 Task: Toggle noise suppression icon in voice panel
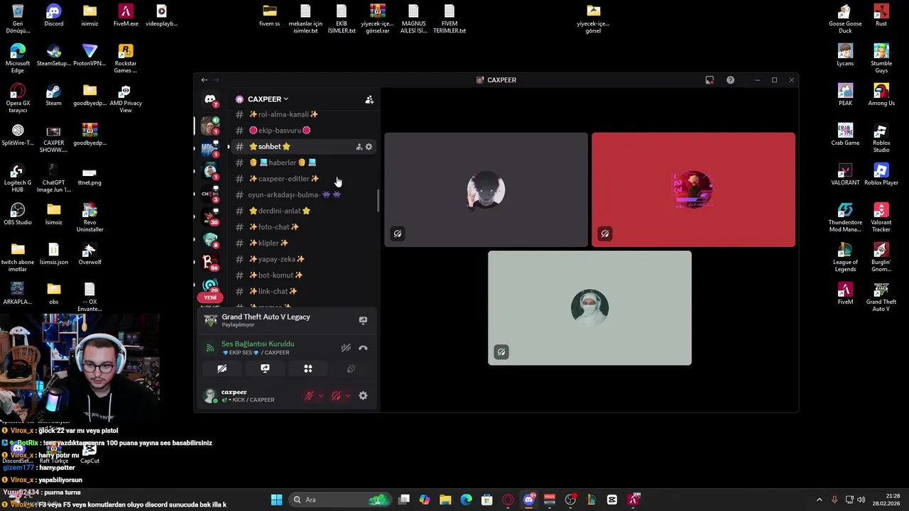[346, 348]
